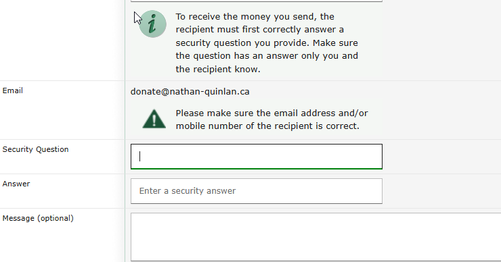
Task: Click the security question info paragraph
Action: coord(267,43)
